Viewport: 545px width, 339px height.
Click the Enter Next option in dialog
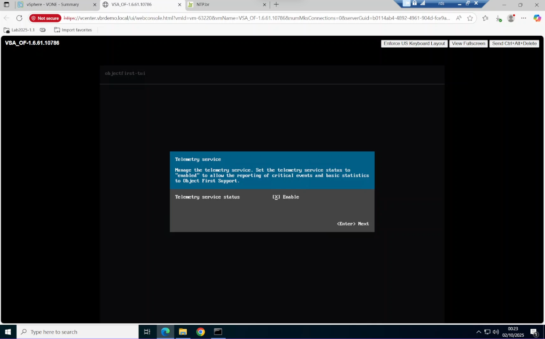click(353, 224)
